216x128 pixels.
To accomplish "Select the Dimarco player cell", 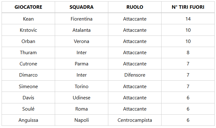I will pos(28,75).
